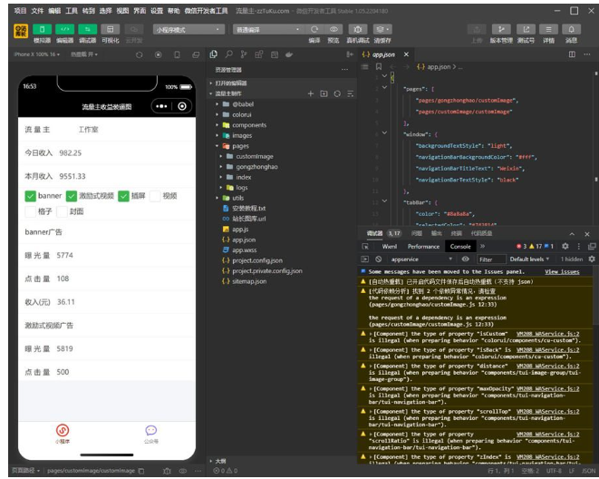
Task: Click the clear console icon
Action: pos(379,259)
